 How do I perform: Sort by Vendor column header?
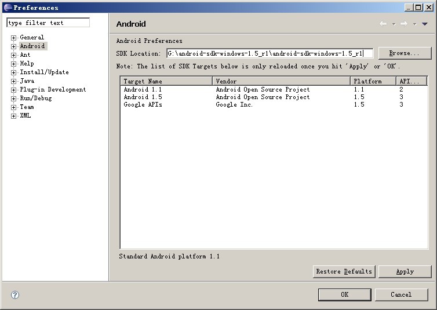[x=281, y=81]
